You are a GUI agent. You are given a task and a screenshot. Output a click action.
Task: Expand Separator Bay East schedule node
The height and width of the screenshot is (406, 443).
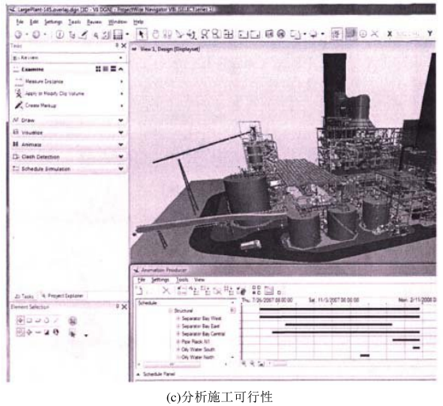(x=178, y=326)
